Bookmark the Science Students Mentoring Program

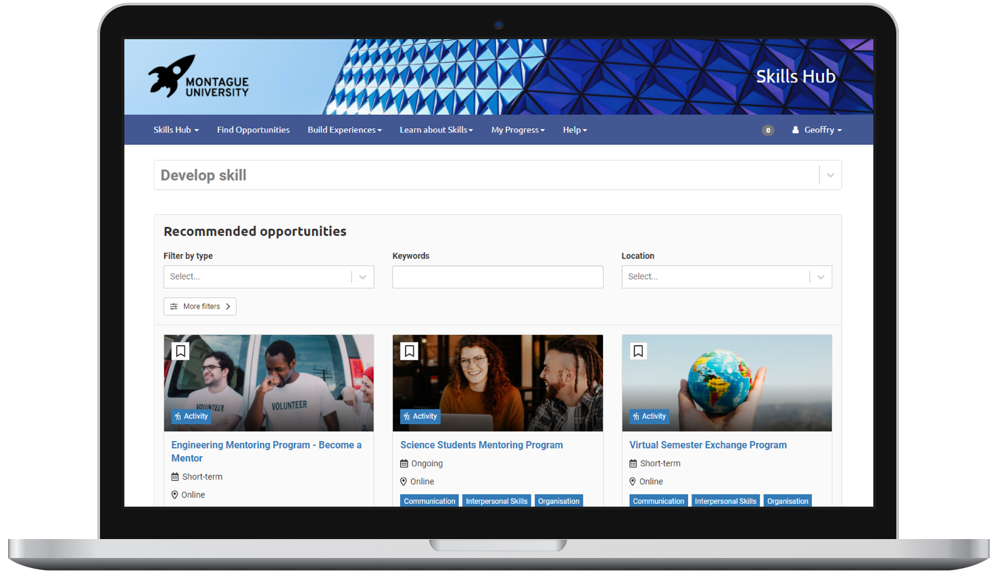pyautogui.click(x=410, y=351)
